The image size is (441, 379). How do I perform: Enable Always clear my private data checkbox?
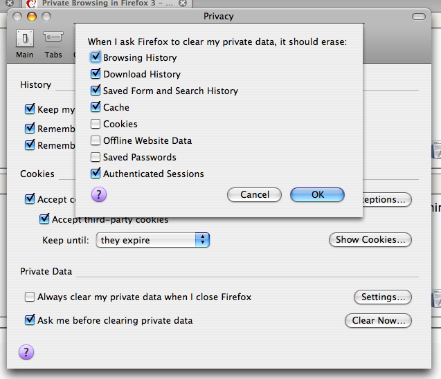tap(30, 297)
